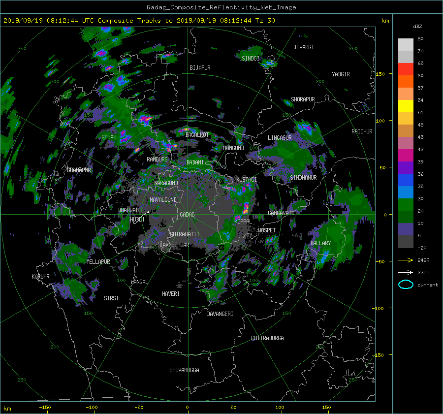
Task: Click the YADGIR city label
Action: 341,74
